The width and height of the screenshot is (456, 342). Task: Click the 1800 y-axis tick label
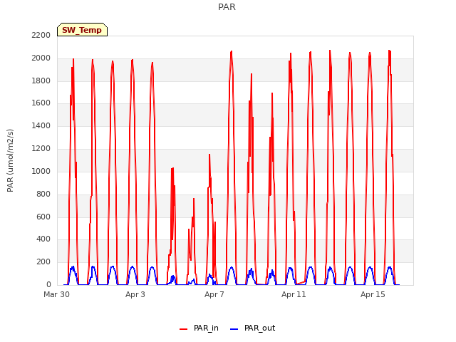(x=41, y=81)
